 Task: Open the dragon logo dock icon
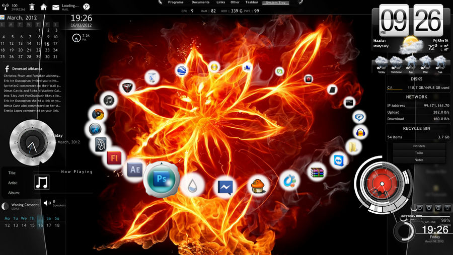101,144
